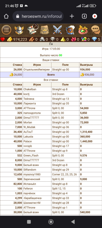This screenshot has width=102, height=228.
Task: Open a new browser tab with plus
Action: [x=72, y=16]
